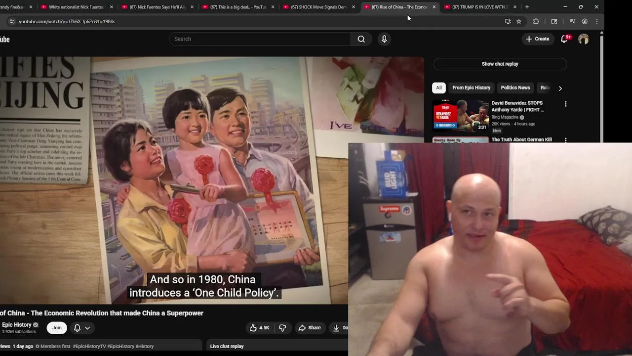Close the 'SHOCK Move Signals' tab
The image size is (632, 356).
pos(354,7)
